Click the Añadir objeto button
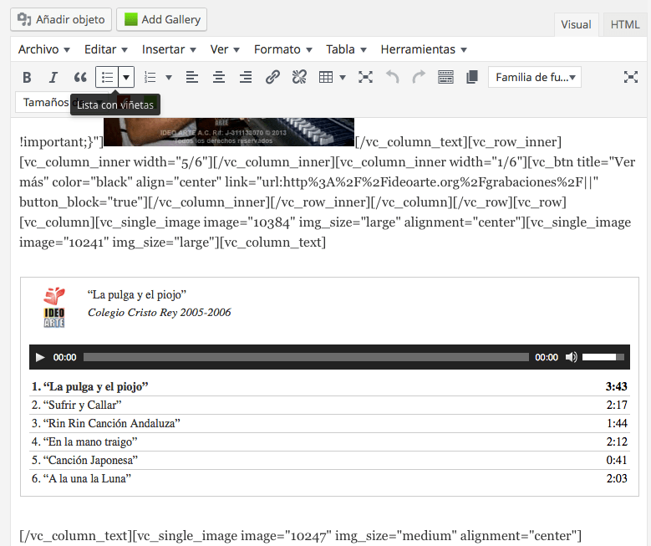Screen dimensions: 651x546 coord(61,19)
